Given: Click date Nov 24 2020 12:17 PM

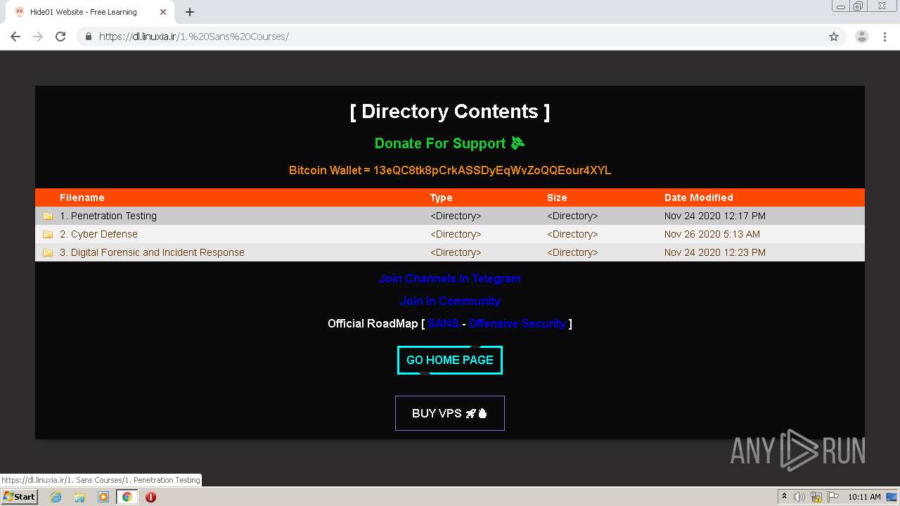Looking at the screenshot, I should click(x=715, y=216).
